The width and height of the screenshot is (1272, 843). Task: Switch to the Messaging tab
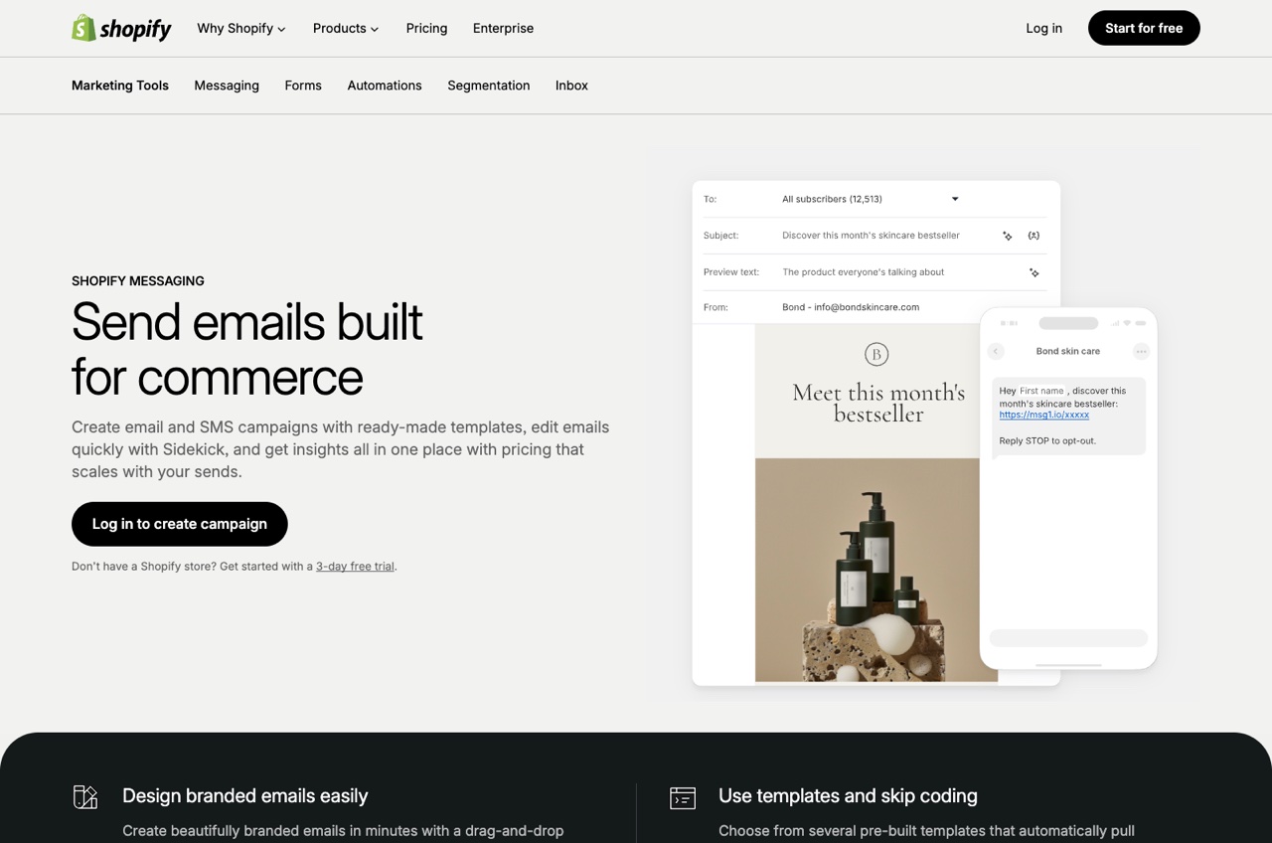pos(227,85)
